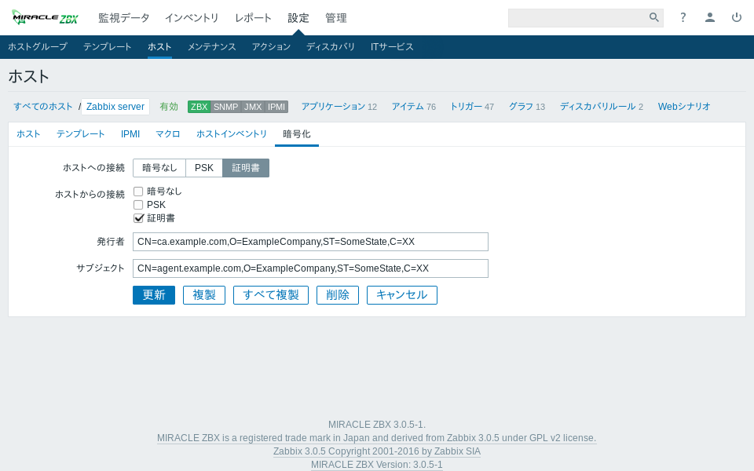Viewport: 754px width, 471px height.
Task: Click the search magnifier icon
Action: (x=653, y=17)
